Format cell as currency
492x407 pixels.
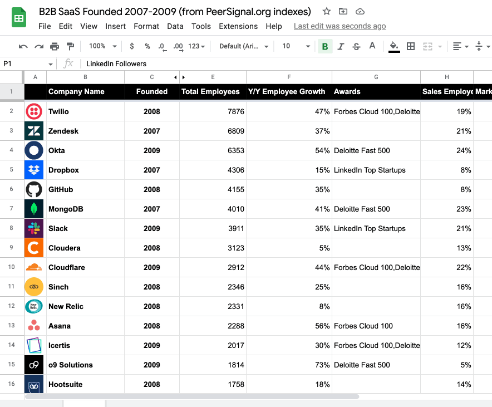pyautogui.click(x=132, y=46)
